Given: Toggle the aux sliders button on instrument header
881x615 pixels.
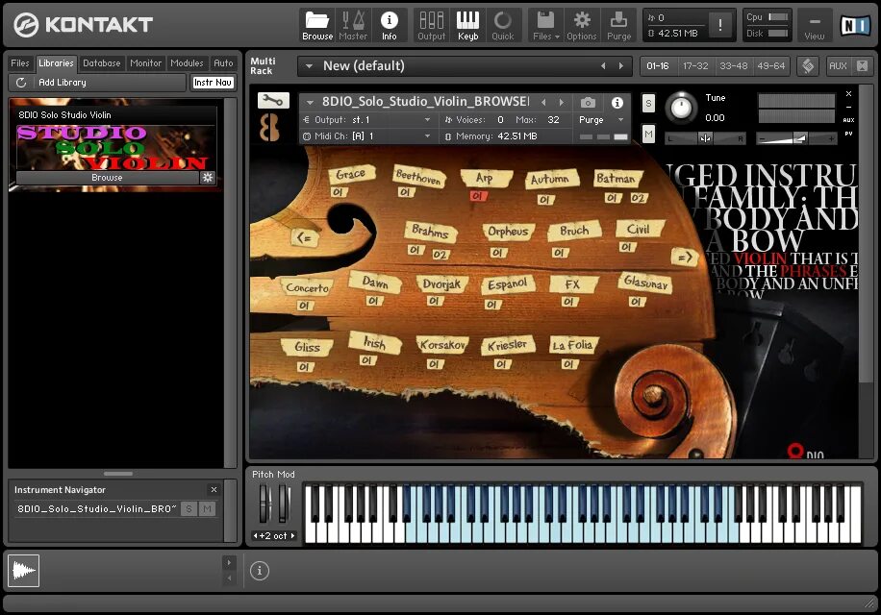Looking at the screenshot, I should pyautogui.click(x=848, y=120).
